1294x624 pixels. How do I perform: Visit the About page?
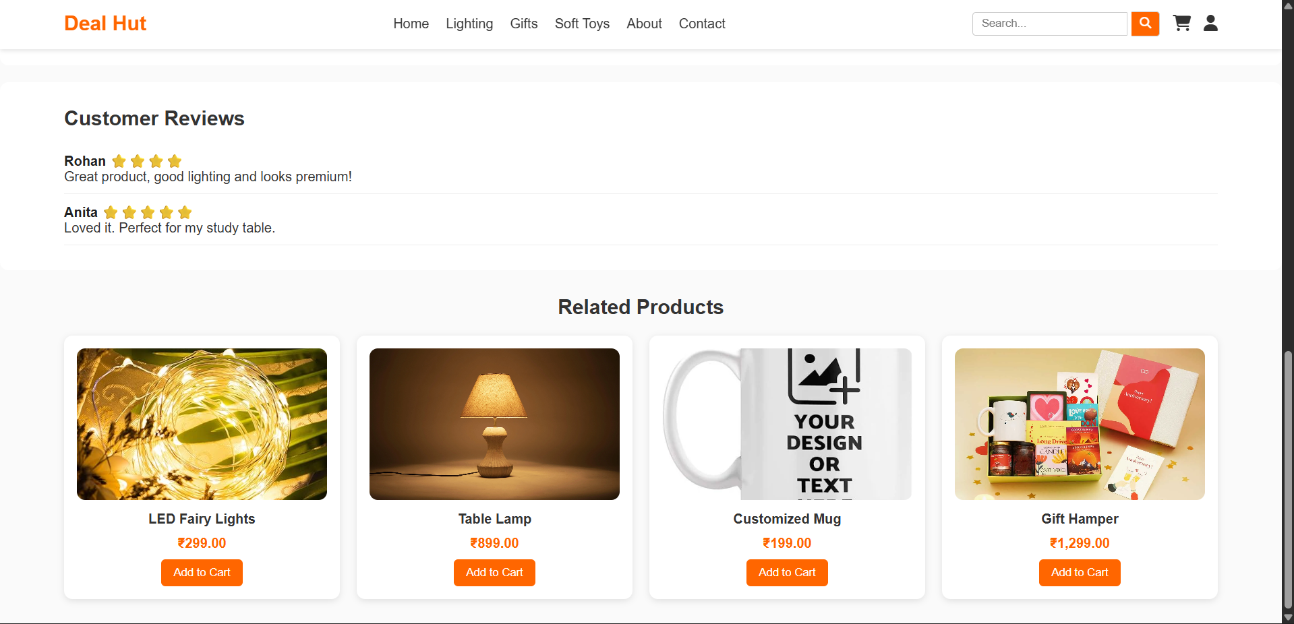644,24
